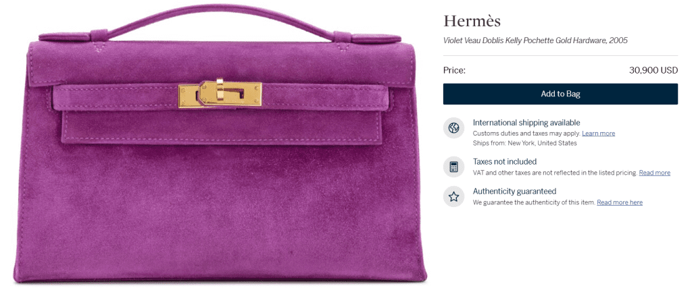Select the International shipping available heading
Viewport: 692px width, 288px height.
(526, 123)
